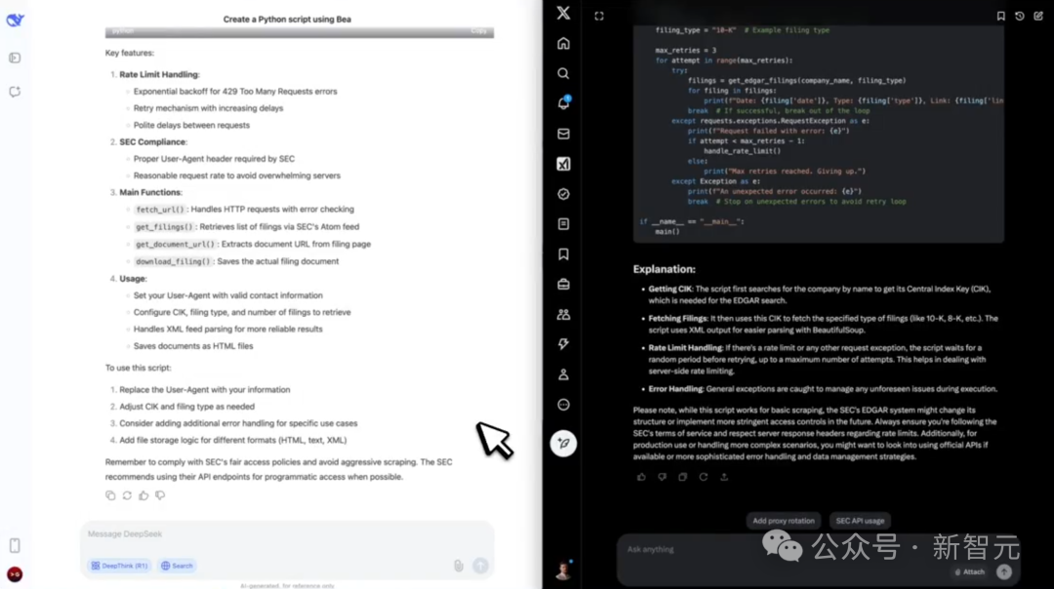Click the Add proxy rotation suggestion
Screen dimensions: 1054x589
(783, 521)
